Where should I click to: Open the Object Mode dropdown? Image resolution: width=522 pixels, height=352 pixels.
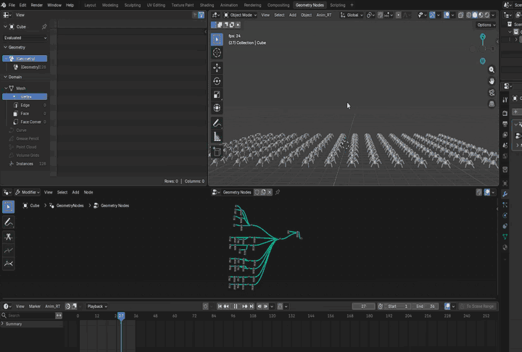(240, 15)
